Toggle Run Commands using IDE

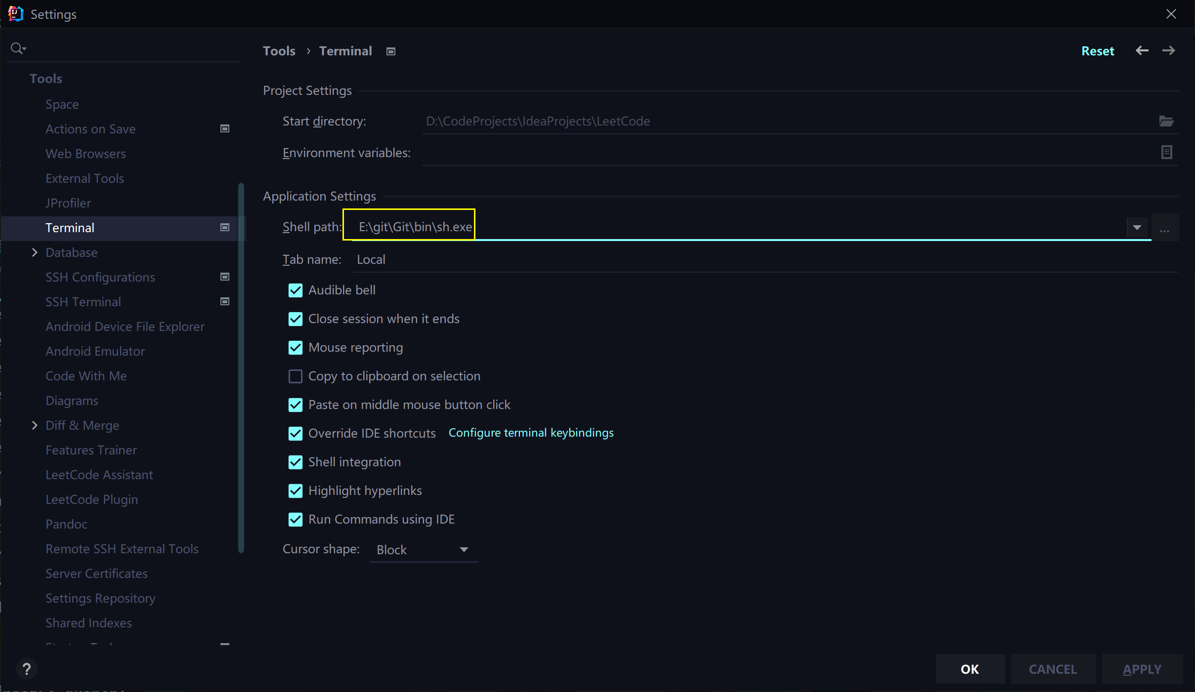click(296, 520)
